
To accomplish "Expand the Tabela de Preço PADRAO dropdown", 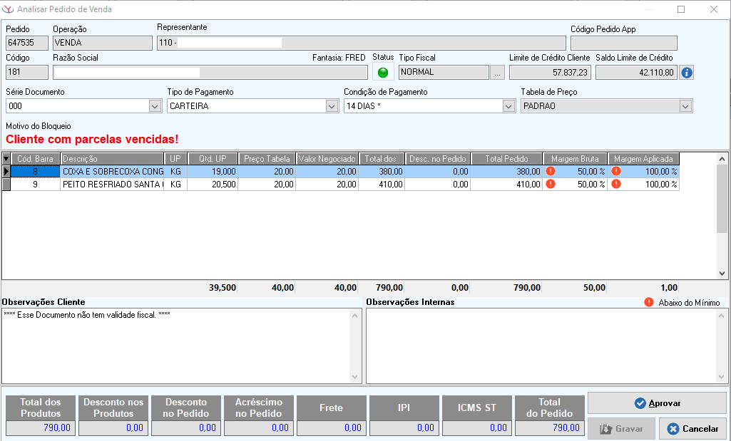I will (685, 106).
